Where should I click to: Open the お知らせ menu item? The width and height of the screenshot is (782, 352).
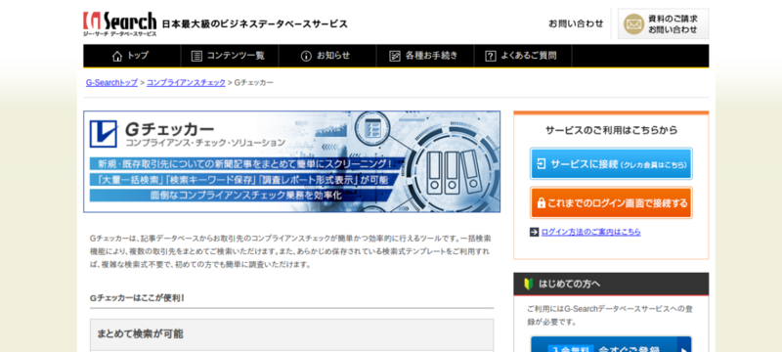pos(327,56)
